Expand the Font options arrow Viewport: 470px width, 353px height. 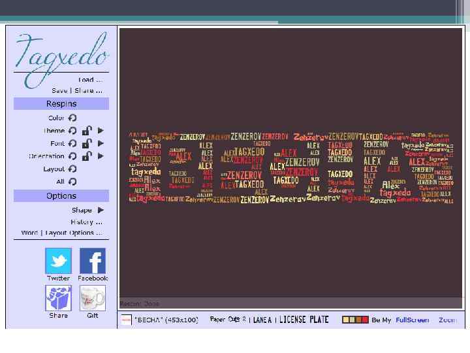click(101, 143)
